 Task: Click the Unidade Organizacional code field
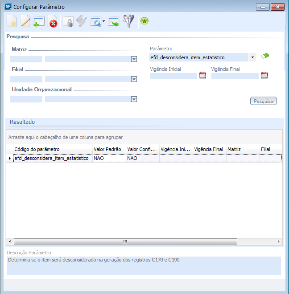coord(26,99)
